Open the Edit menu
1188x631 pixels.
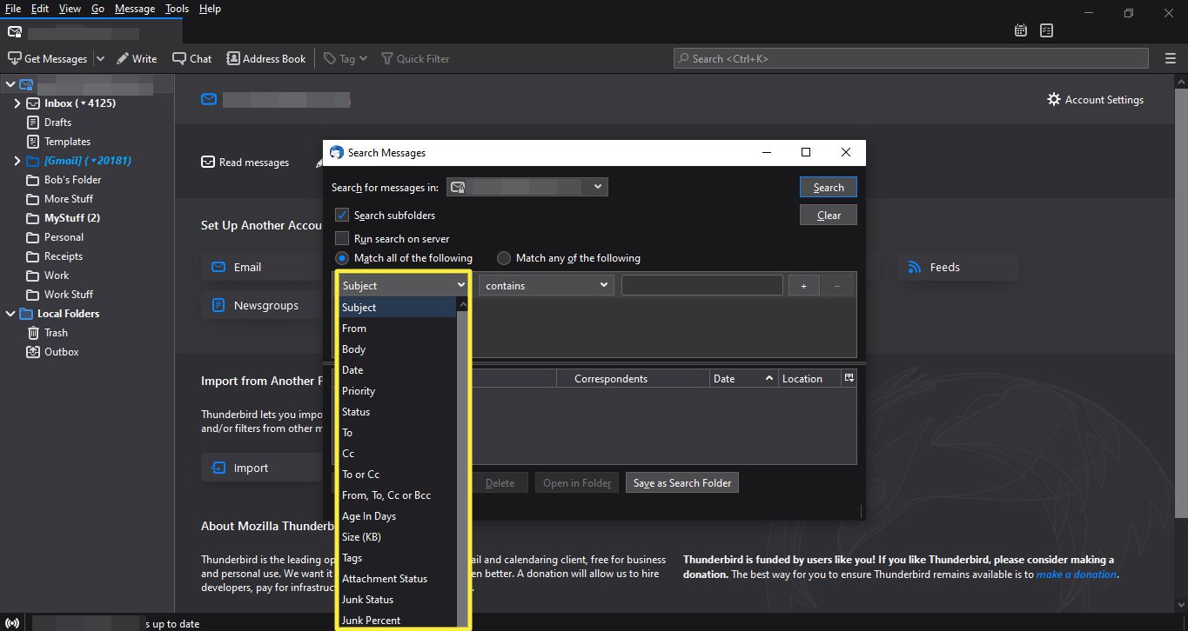point(40,9)
